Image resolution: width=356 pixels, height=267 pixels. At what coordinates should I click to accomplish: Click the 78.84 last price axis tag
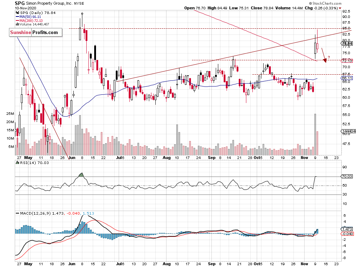(x=347, y=43)
